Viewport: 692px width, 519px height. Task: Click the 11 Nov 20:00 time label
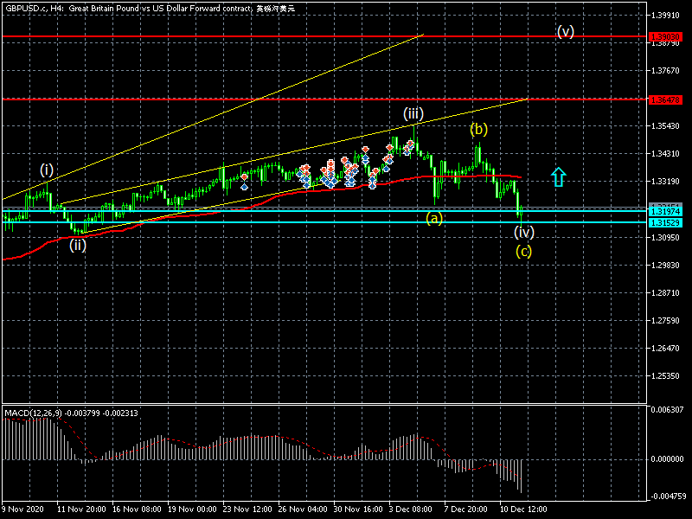[81, 509]
